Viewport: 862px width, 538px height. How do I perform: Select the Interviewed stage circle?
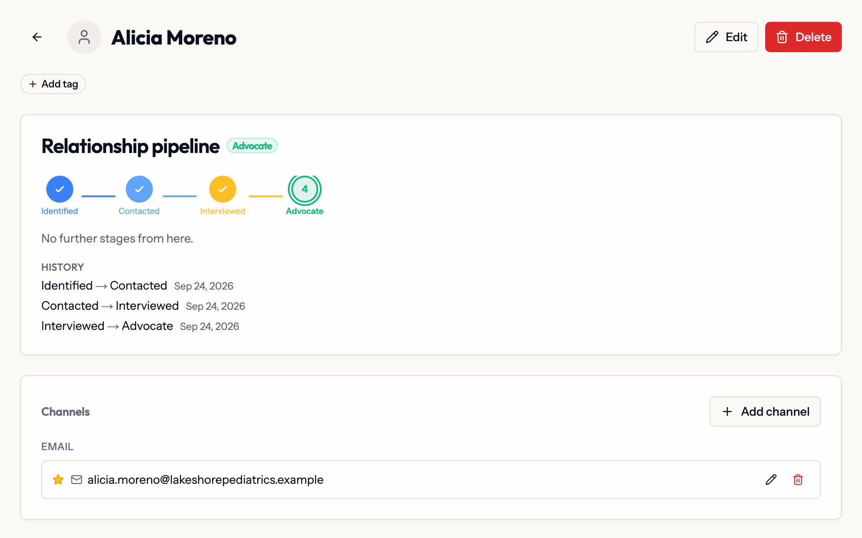point(223,189)
